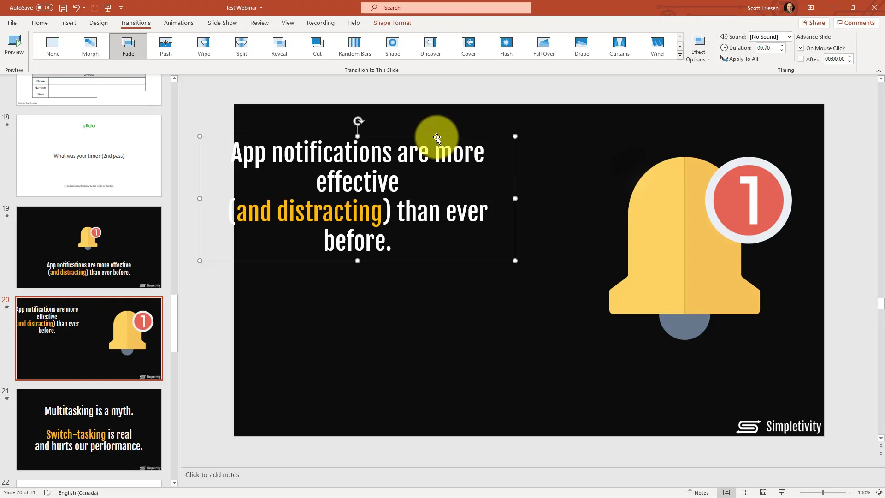Viewport: 885px width, 498px height.
Task: Save the presentation with the disk icon
Action: pos(63,8)
